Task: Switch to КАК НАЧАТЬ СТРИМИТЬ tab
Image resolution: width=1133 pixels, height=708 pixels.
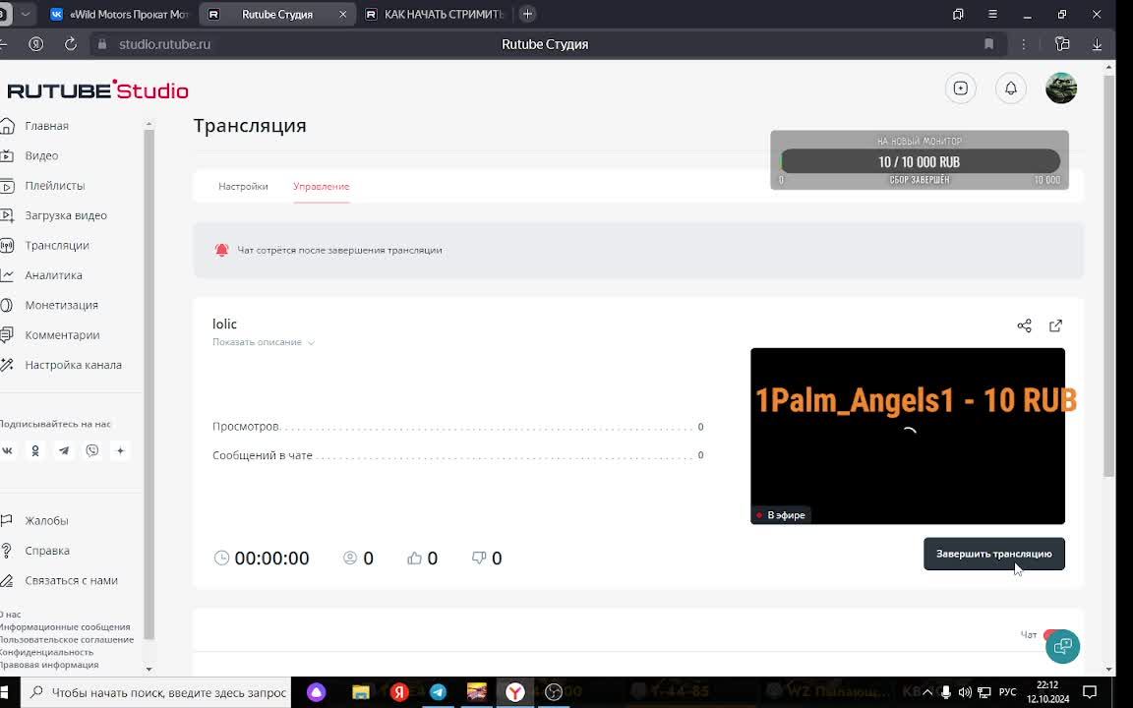Action: tap(436, 15)
